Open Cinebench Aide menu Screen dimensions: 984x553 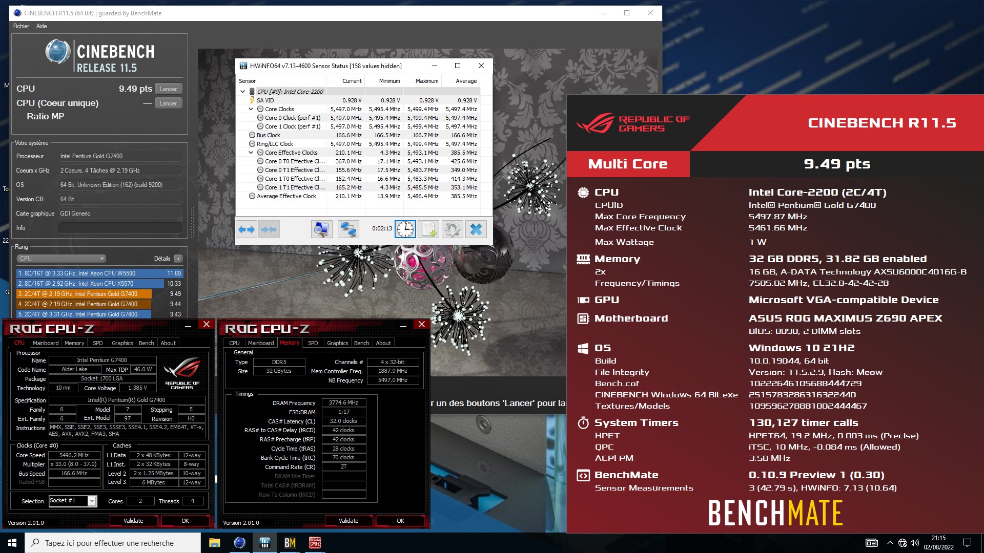(x=42, y=26)
